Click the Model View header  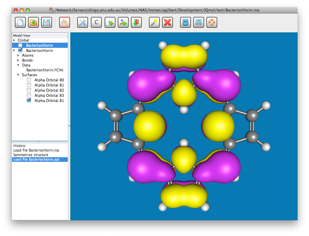click(x=40, y=35)
